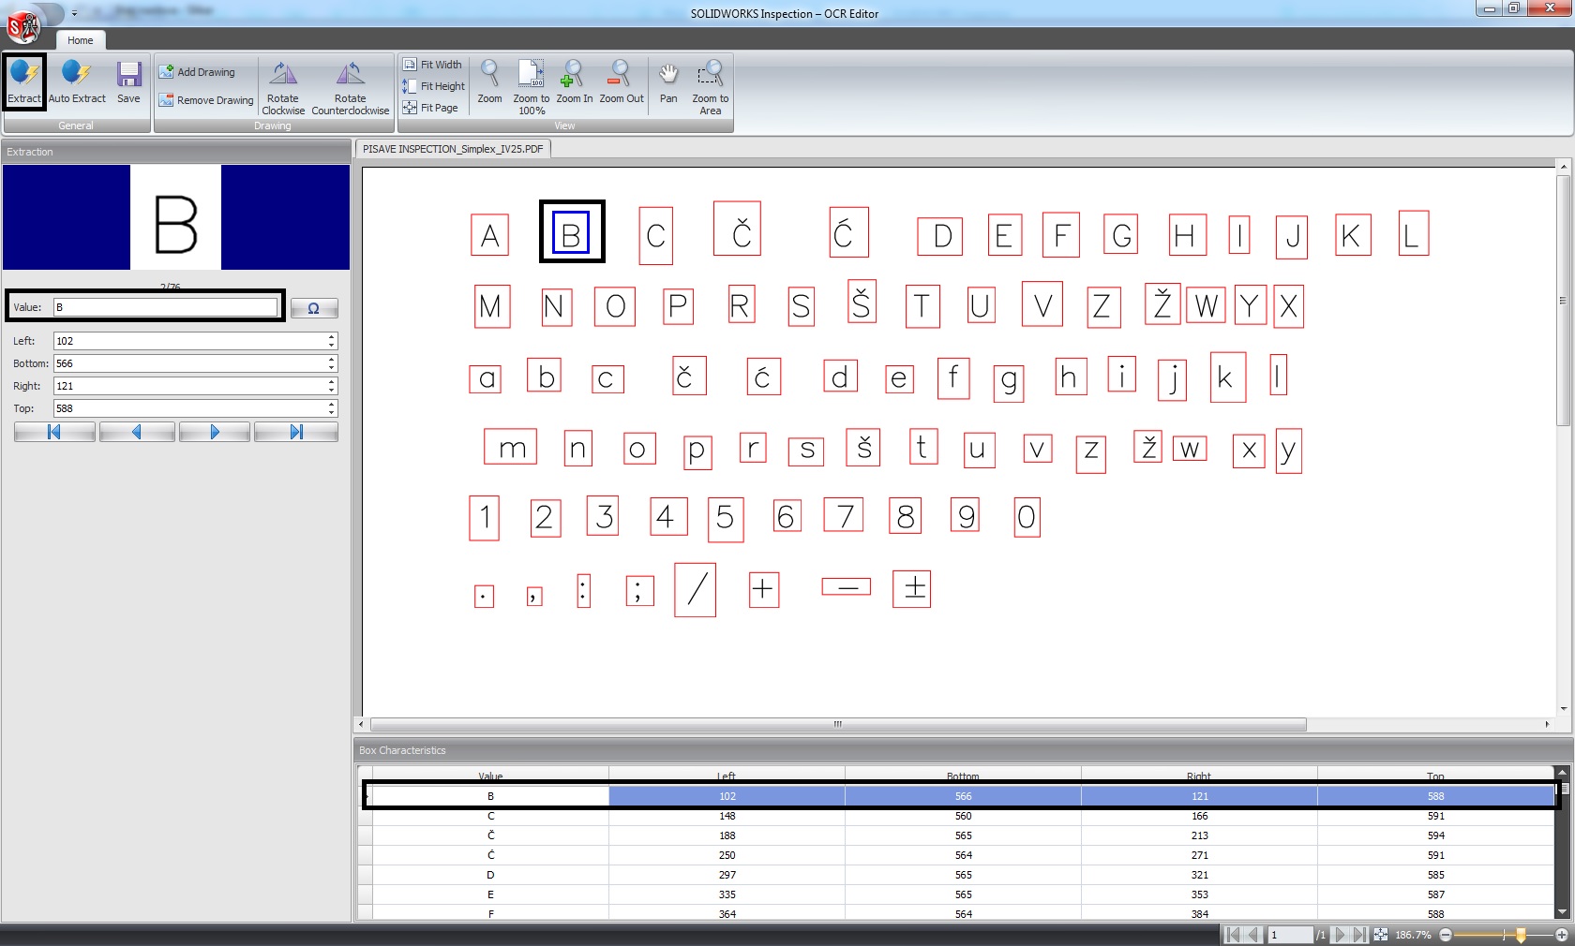The image size is (1575, 946).
Task: Click Add Drawing in the ribbon
Action: pyautogui.click(x=197, y=72)
